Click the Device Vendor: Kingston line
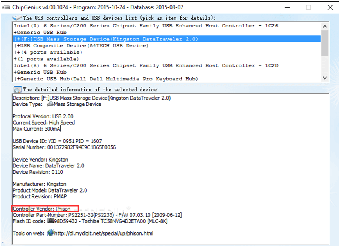The height and width of the screenshot is (247, 340). coord(40,160)
